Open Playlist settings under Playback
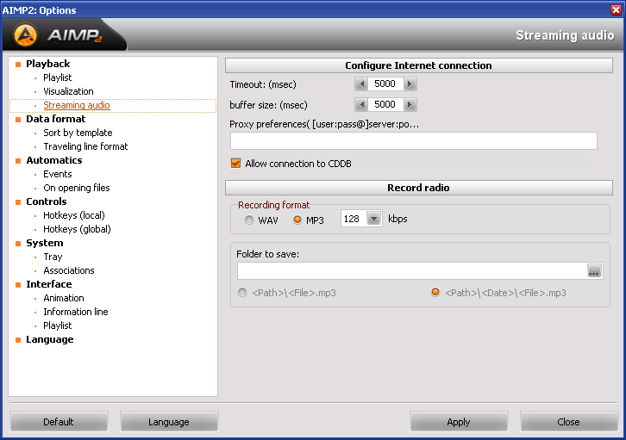The width and height of the screenshot is (626, 440). [x=58, y=77]
